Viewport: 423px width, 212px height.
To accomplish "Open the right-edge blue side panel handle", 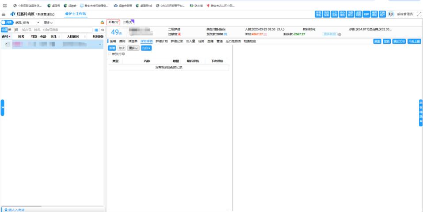I will pos(421,113).
